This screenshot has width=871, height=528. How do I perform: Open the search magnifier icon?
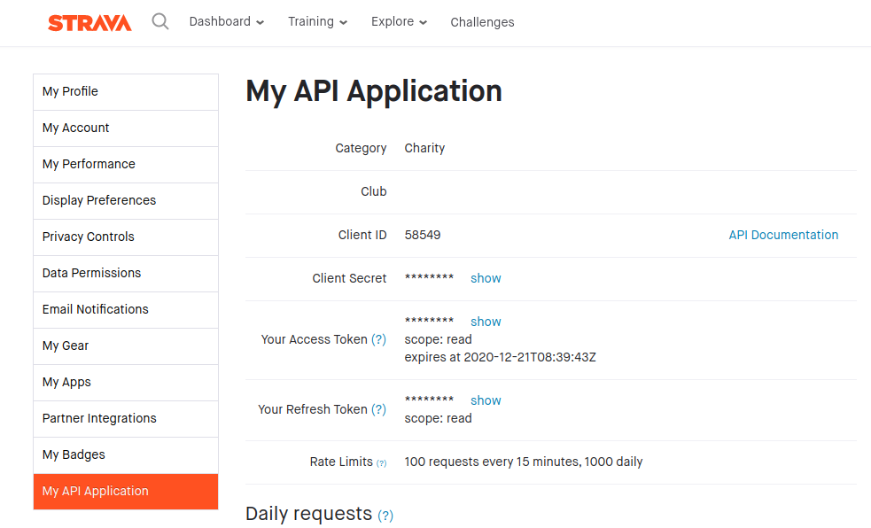160,21
